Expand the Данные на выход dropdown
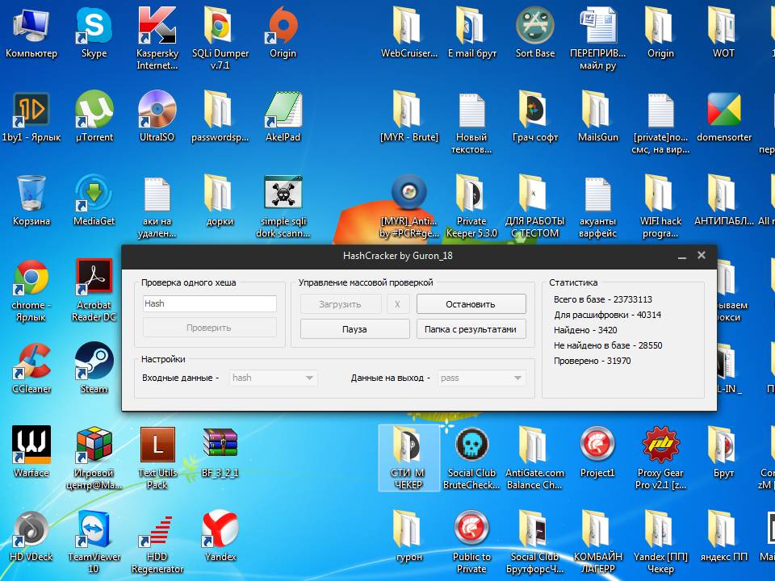 (x=482, y=378)
